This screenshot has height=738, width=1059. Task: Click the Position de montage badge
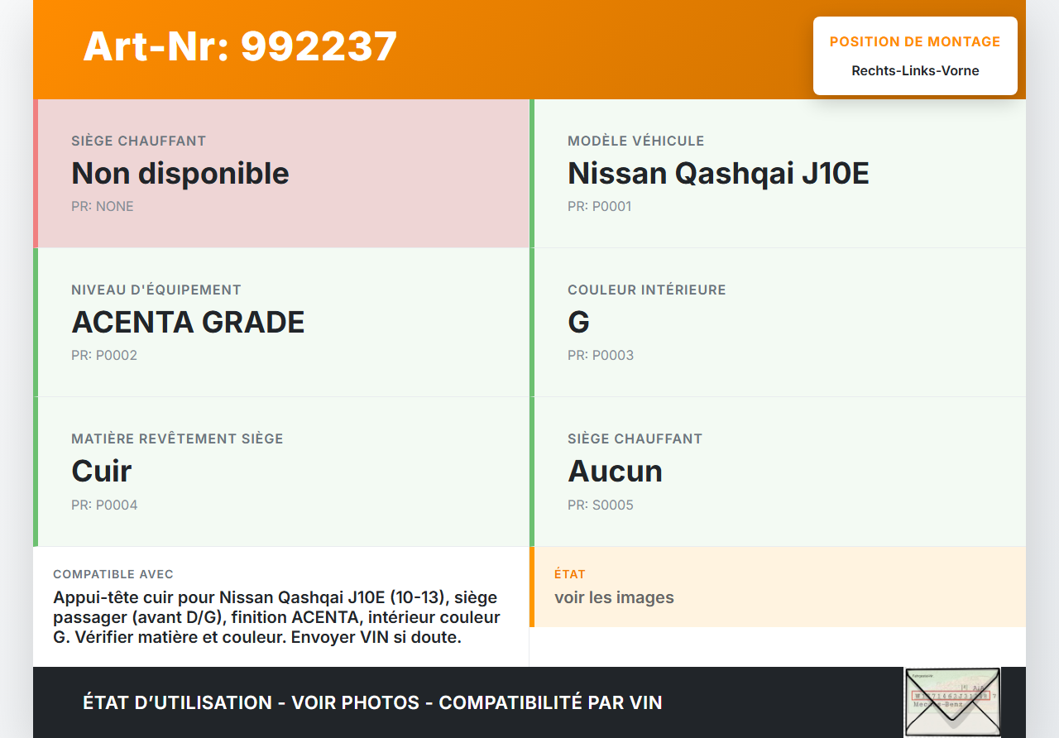click(x=915, y=55)
